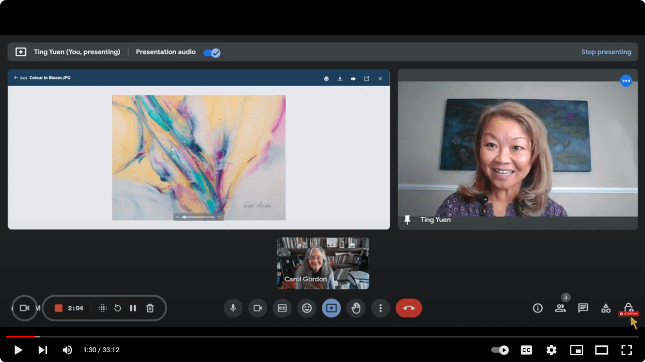Click Back in the image viewer header

coord(21,78)
